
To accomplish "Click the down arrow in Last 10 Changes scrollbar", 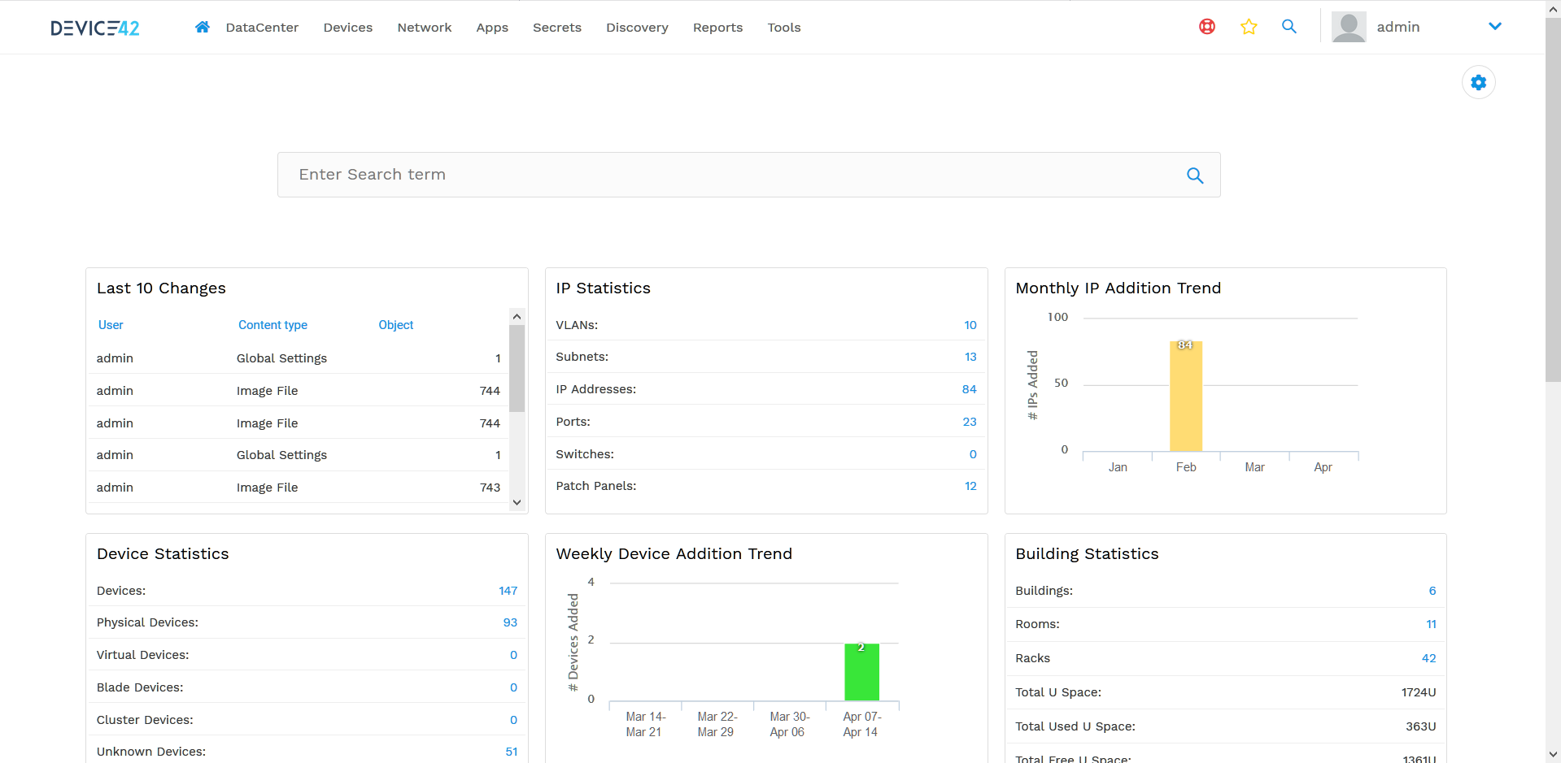I will tap(517, 502).
